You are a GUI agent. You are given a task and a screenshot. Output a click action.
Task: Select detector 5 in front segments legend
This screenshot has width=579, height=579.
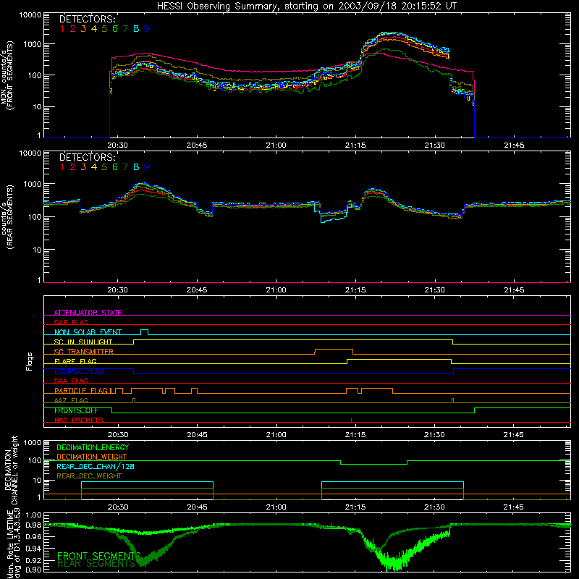[x=104, y=29]
